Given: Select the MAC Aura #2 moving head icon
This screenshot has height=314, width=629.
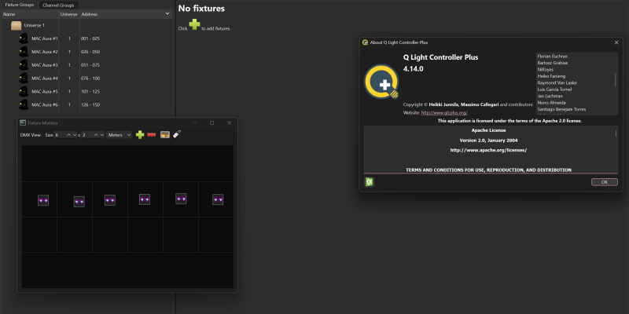Looking at the screenshot, I should [x=24, y=52].
